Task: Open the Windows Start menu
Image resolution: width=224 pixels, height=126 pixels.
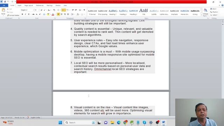Action: (60, 122)
